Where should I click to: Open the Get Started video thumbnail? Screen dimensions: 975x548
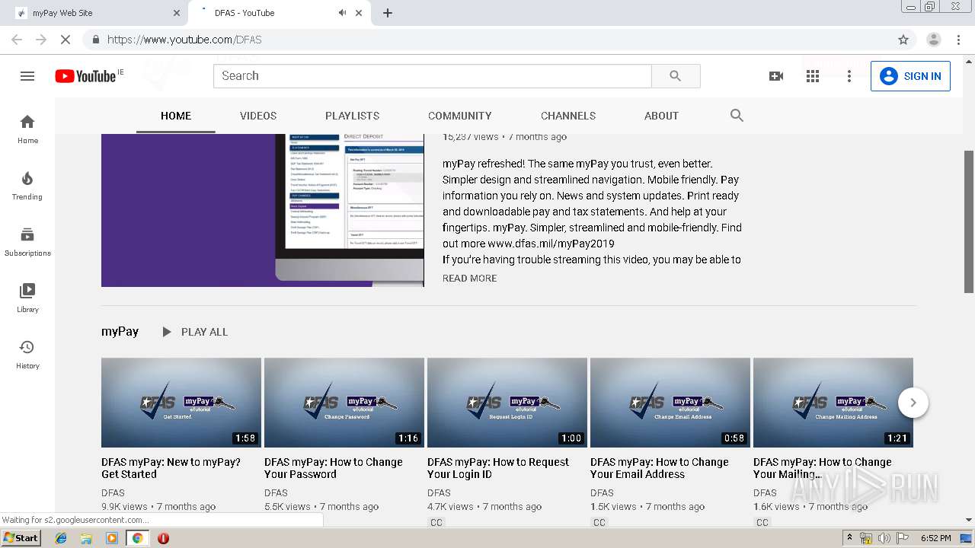(181, 403)
